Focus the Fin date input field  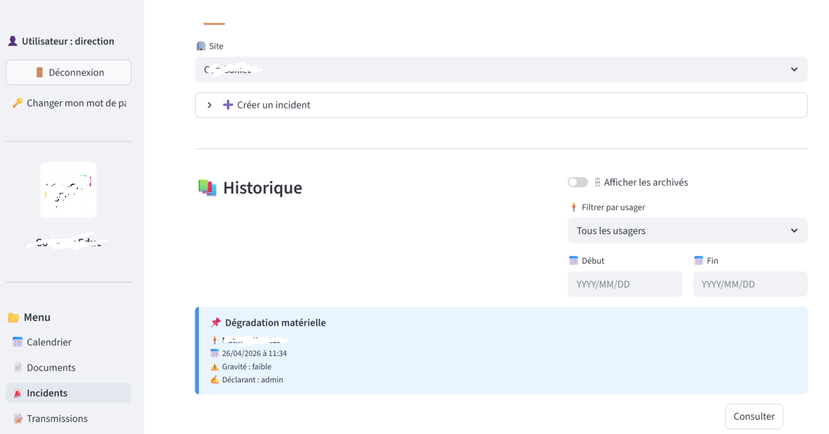tap(750, 284)
